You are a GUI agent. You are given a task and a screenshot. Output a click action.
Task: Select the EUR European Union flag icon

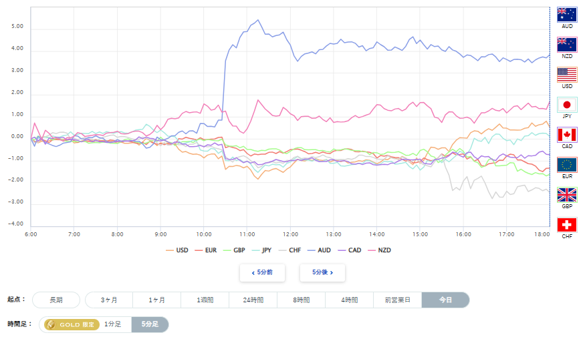(x=567, y=165)
